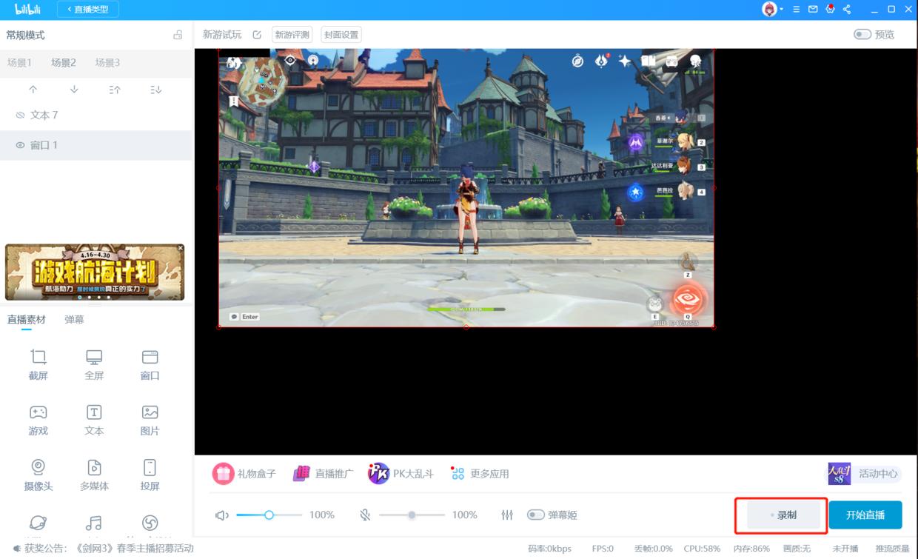Open settings gear with red dot
Screen dimensions: 918x559
pyautogui.click(x=830, y=9)
